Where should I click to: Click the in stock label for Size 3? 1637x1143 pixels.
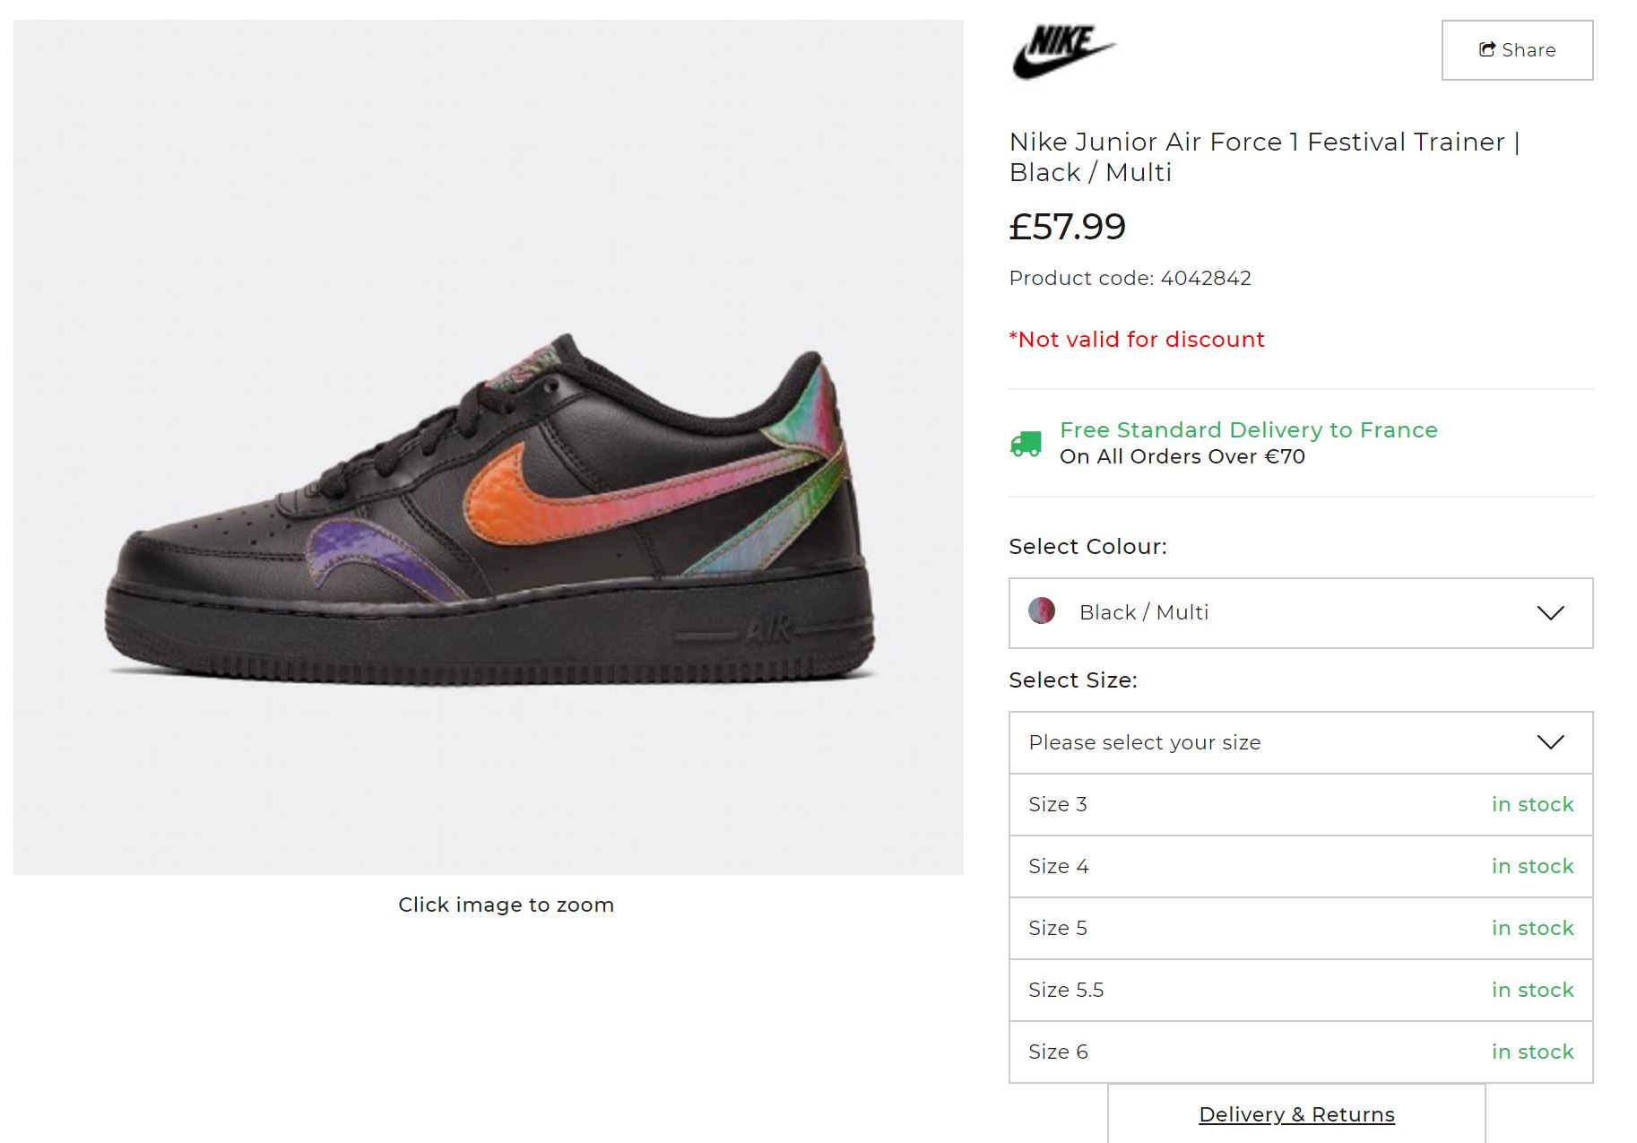point(1532,804)
